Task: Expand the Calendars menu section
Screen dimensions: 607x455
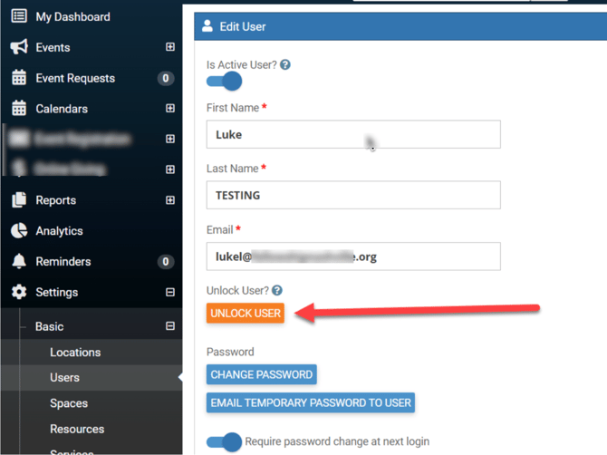Action: tap(169, 109)
